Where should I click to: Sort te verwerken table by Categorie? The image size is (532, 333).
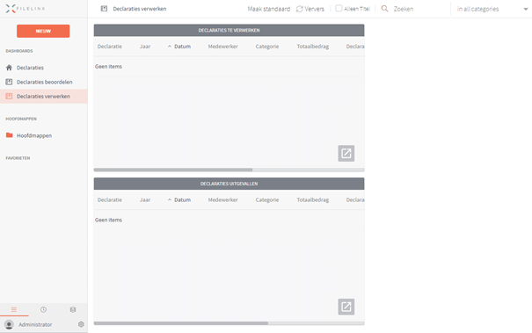pyautogui.click(x=267, y=47)
